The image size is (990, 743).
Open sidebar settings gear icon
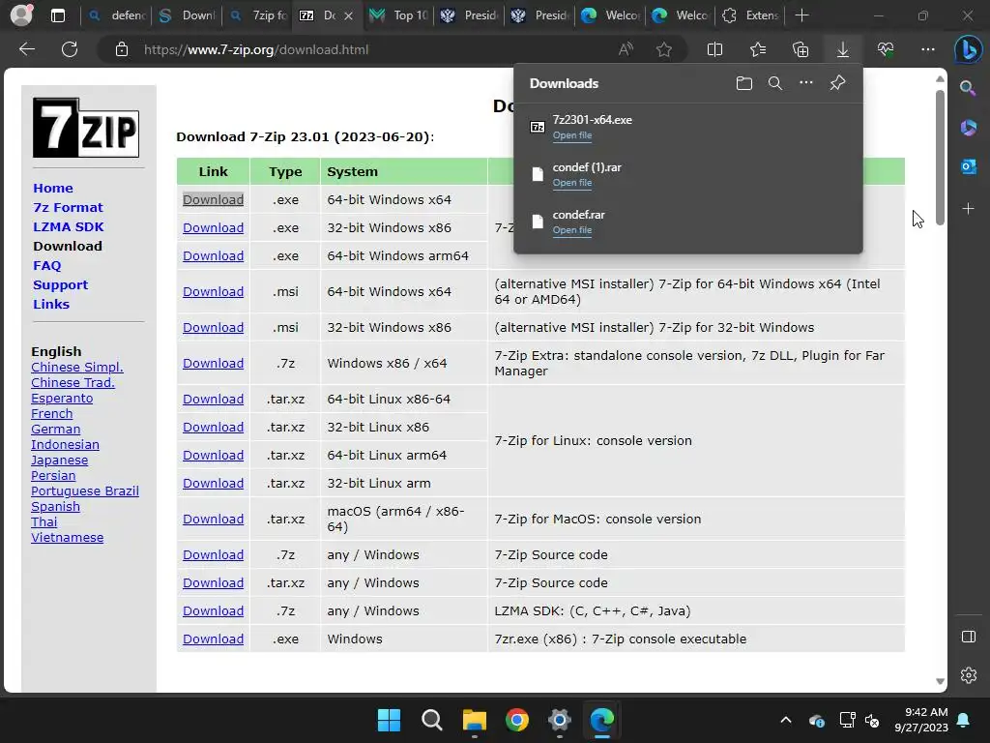(968, 675)
